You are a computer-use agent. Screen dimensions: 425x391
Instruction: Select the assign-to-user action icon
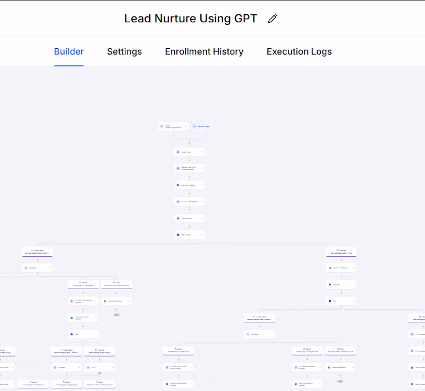(178, 151)
